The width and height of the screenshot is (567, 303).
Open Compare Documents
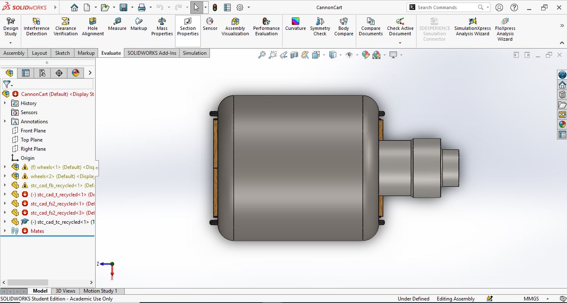pos(371,27)
